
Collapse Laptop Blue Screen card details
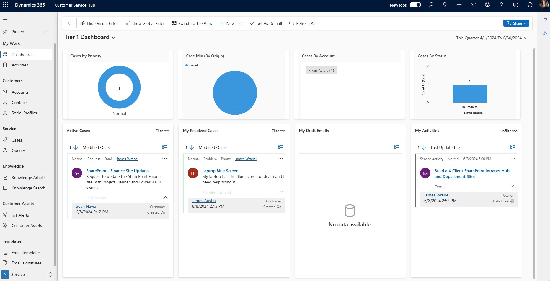(281, 192)
